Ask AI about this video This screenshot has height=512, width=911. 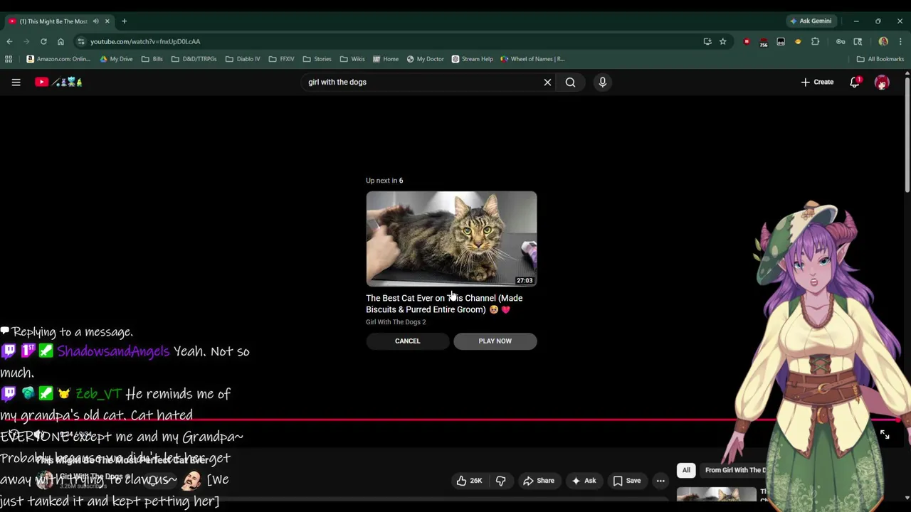point(583,481)
